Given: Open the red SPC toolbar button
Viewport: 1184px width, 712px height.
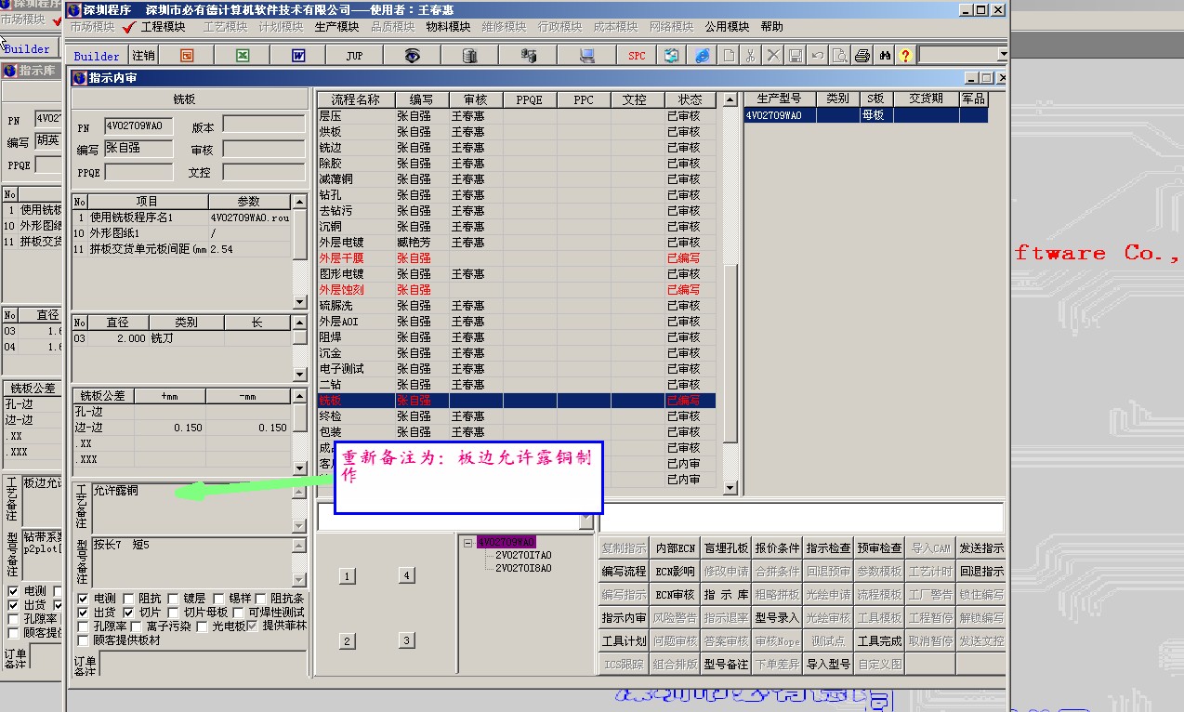Looking at the screenshot, I should point(637,56).
